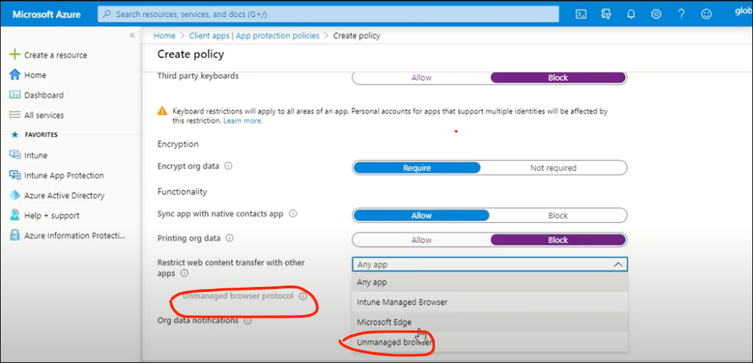This screenshot has width=753, height=363.
Task: Open the help question mark icon
Action: tap(681, 14)
